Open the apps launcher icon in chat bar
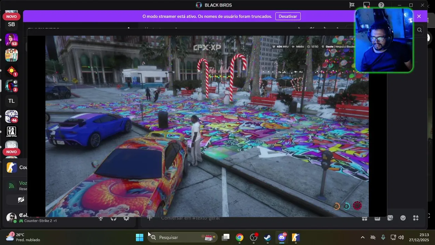This screenshot has height=245, width=435. (x=416, y=218)
